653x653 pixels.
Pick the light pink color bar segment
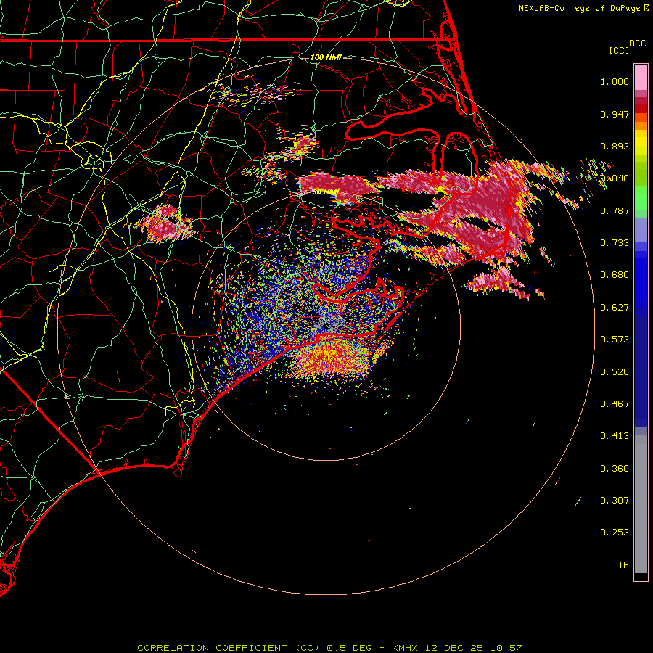pos(641,78)
